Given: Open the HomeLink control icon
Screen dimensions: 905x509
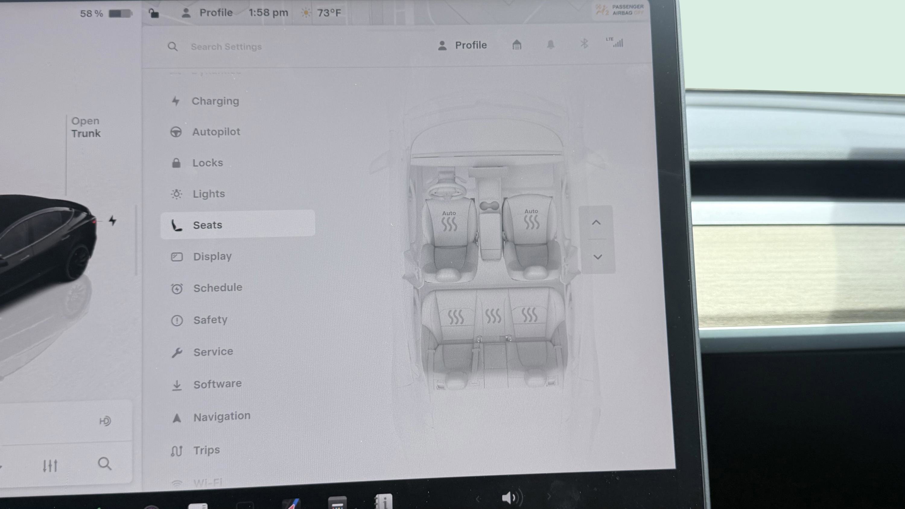Looking at the screenshot, I should click(x=516, y=44).
